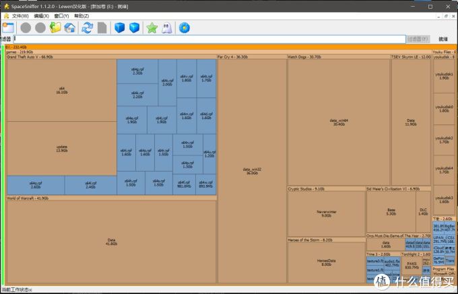The width and height of the screenshot is (458, 294).
Task: Click the HeroesData 8.0Gb block
Action: [x=326, y=262]
